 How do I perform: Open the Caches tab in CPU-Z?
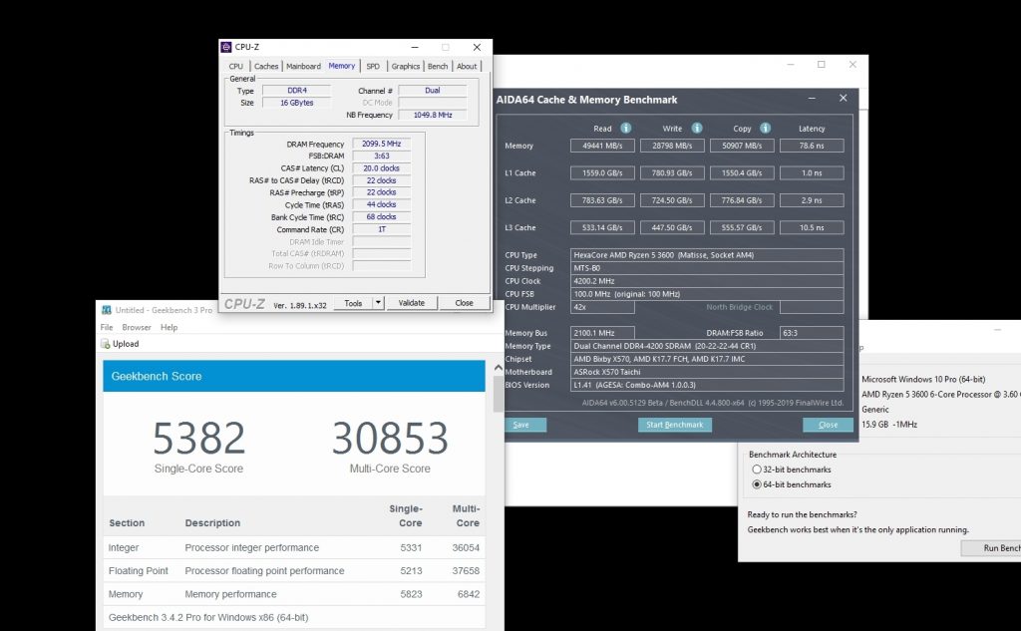(x=266, y=67)
